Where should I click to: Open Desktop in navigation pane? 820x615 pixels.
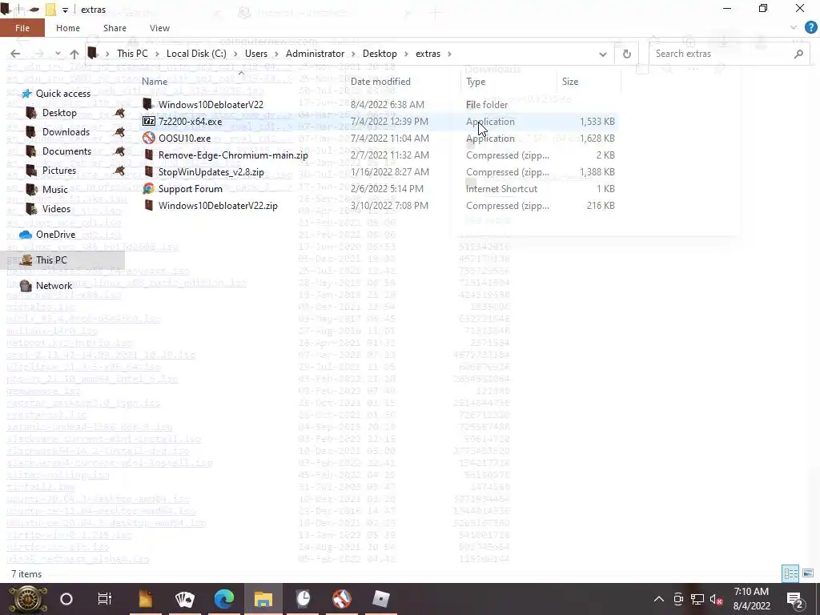(59, 113)
